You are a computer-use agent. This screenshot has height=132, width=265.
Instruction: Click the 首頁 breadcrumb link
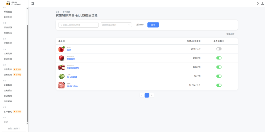[x=58, y=12]
